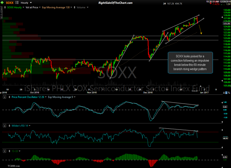Click reorder arrows of Price Percent Oscillator
The height and width of the screenshot is (168, 231).
[9, 97]
